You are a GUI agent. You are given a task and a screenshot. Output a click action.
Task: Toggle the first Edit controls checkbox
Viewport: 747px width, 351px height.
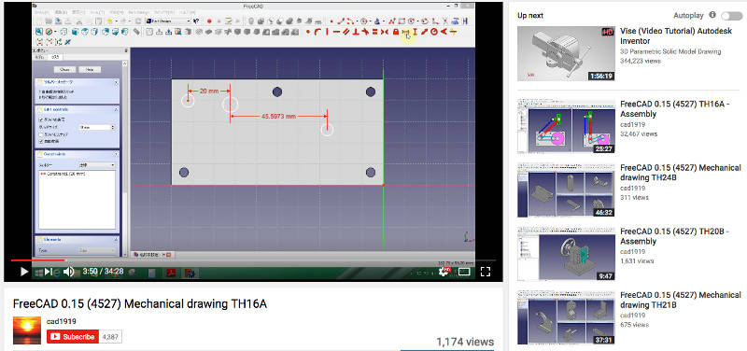coord(41,120)
